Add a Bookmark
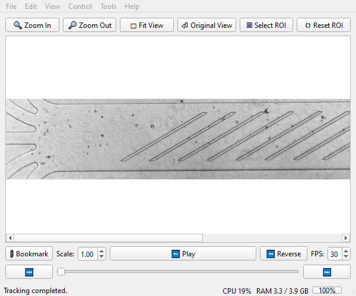Viewport: 356px width, 296px height. pyautogui.click(x=29, y=253)
